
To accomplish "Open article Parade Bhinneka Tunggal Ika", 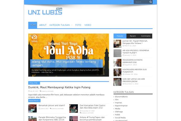I will pyautogui.click(x=52, y=119).
